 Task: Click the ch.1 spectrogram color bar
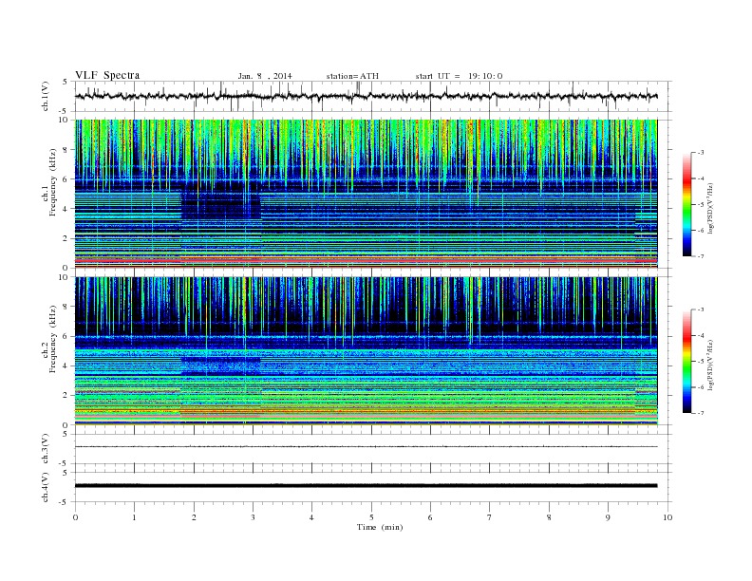coord(686,204)
